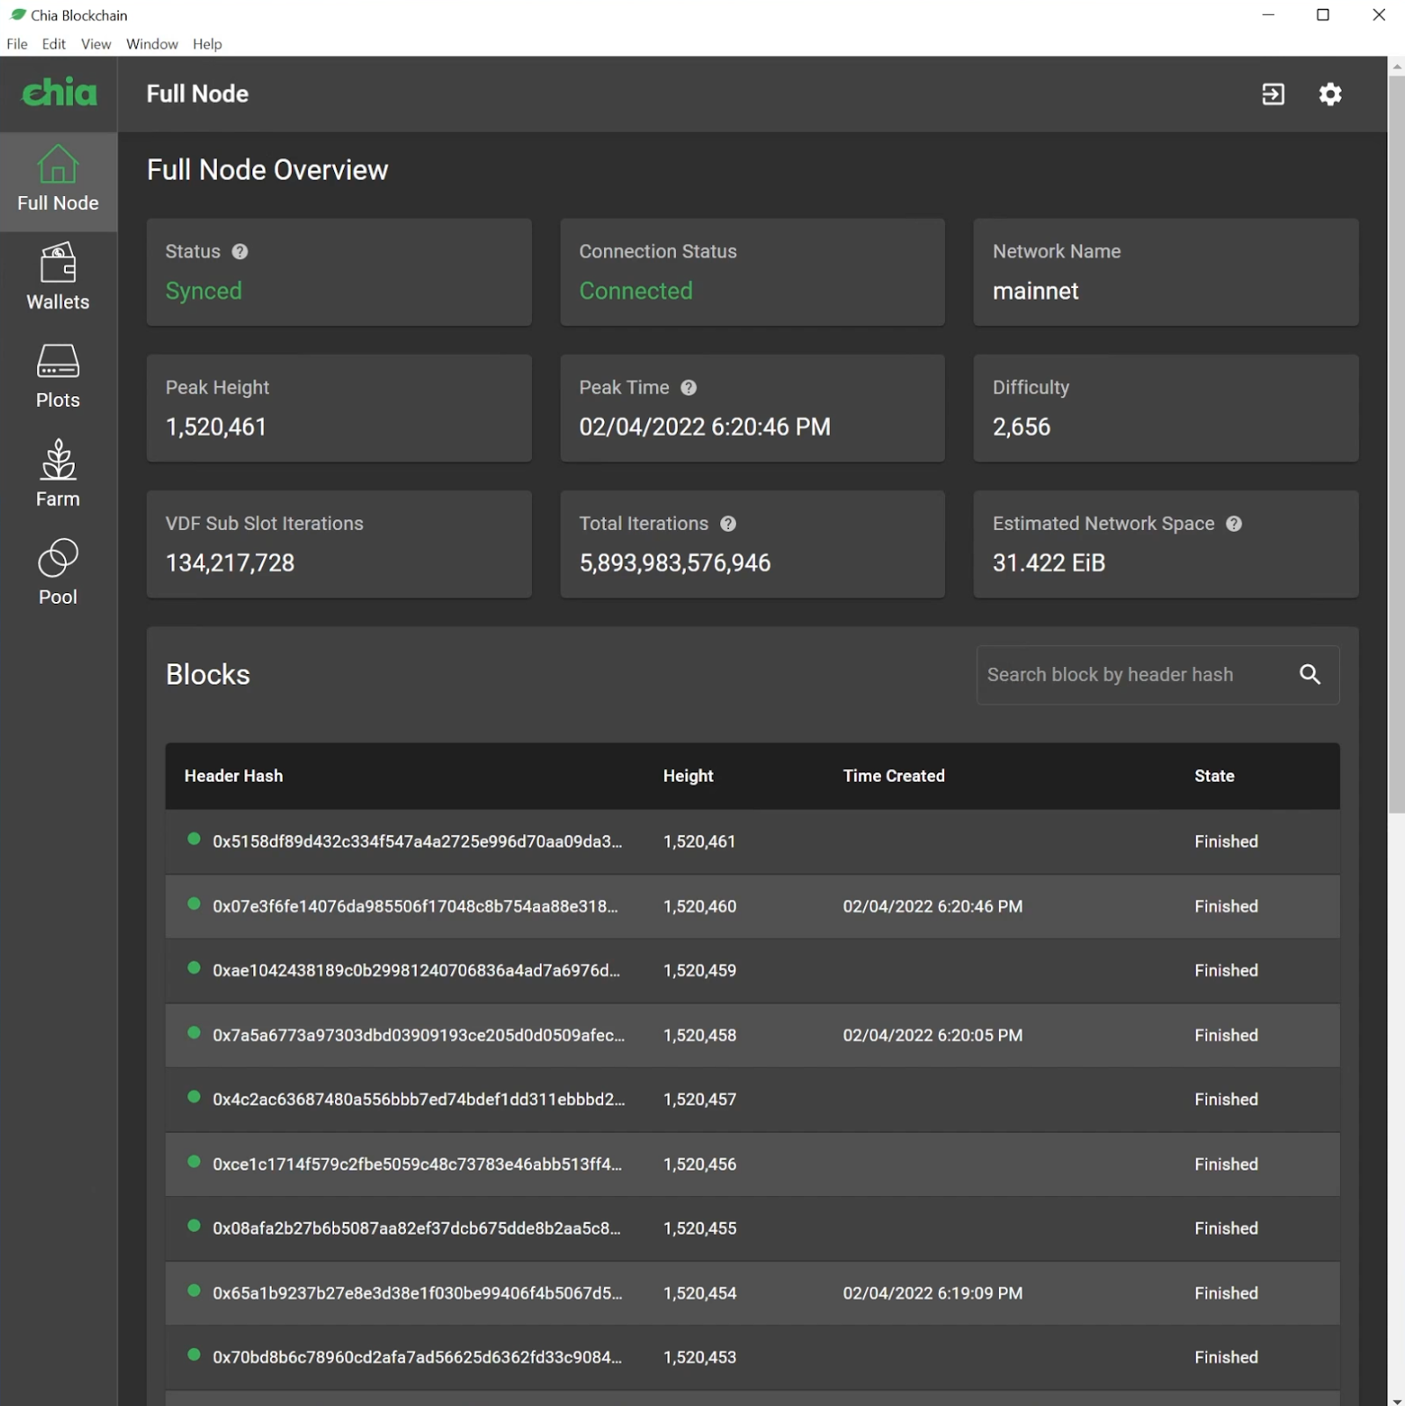This screenshot has height=1406, width=1405.
Task: Switch to the Pool section
Action: [x=58, y=573]
